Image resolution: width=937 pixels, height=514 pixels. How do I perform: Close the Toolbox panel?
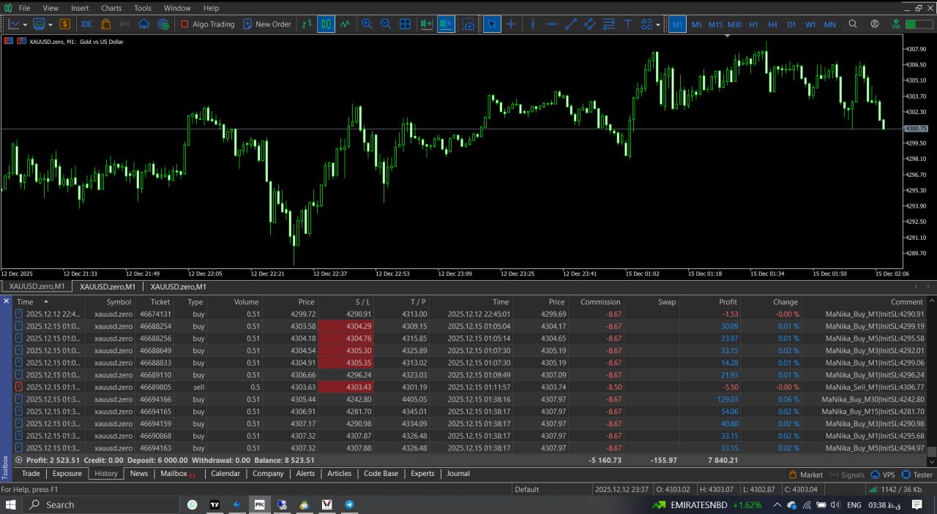click(6, 301)
